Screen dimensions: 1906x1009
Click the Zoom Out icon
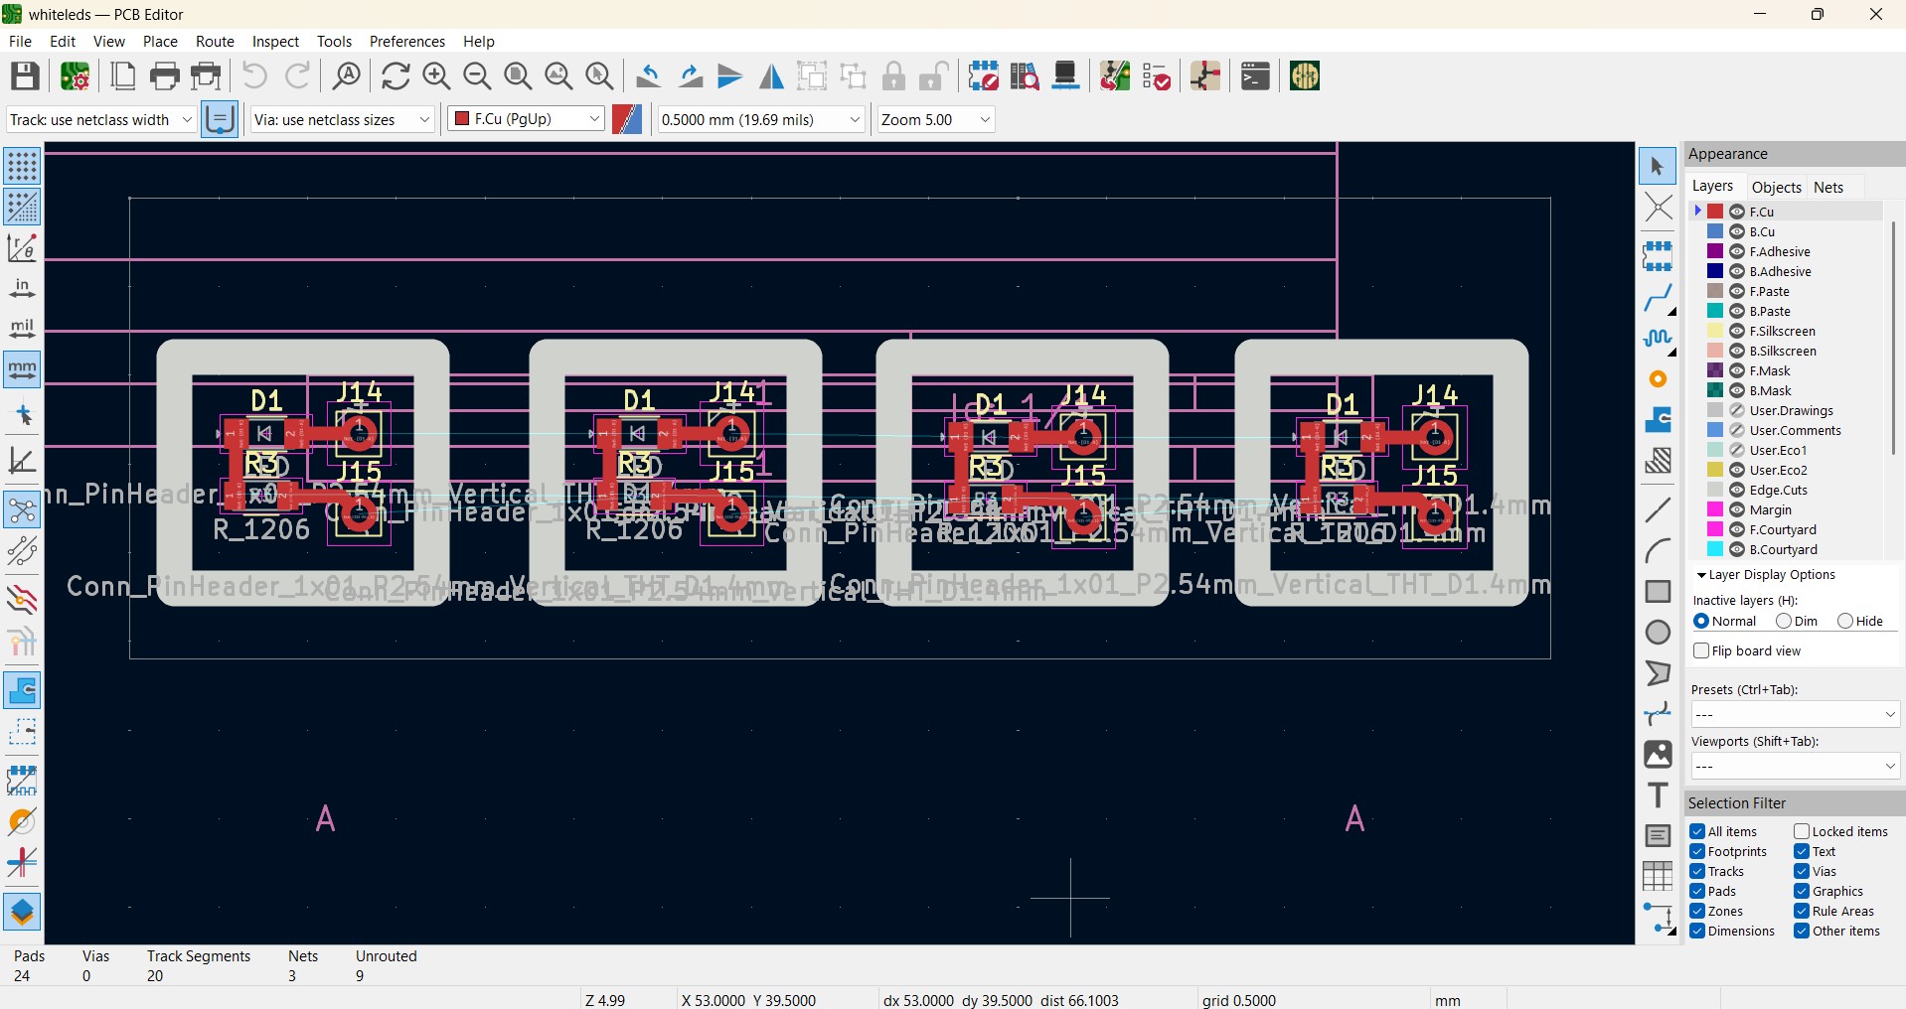[x=477, y=76]
